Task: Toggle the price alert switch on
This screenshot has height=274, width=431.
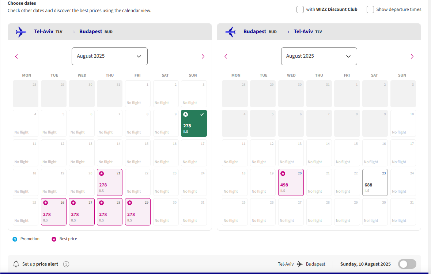Action: (x=407, y=264)
